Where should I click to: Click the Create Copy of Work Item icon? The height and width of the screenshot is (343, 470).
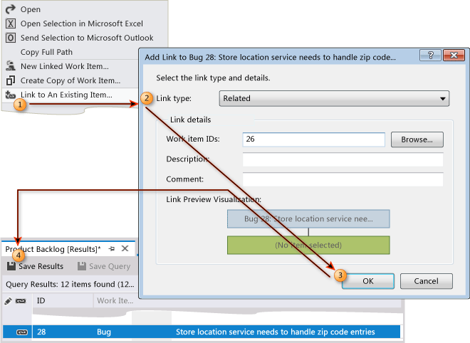coord(11,80)
